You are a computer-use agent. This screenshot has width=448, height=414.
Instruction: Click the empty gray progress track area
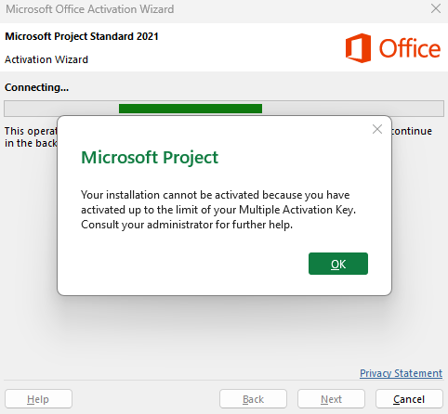point(353,109)
